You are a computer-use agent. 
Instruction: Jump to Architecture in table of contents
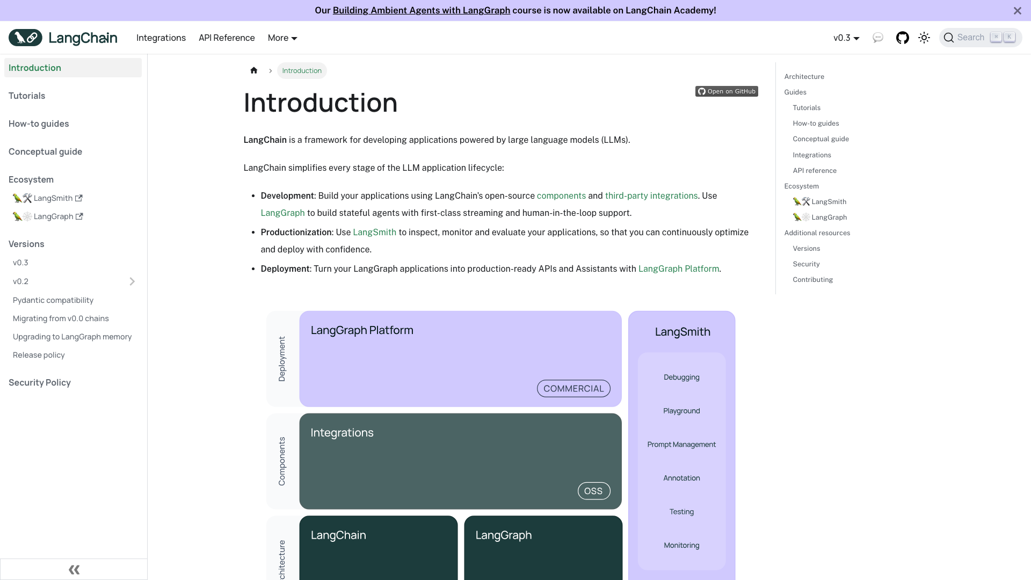pos(804,76)
